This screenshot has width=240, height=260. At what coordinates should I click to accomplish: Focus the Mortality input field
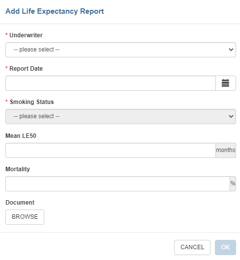118,183
